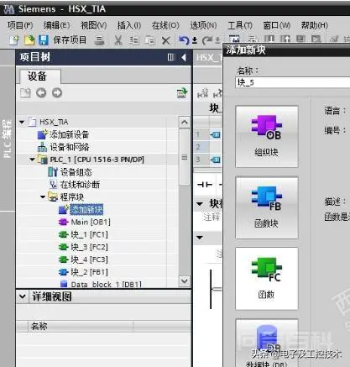Open the 视图(V) menu
The height and width of the screenshot is (367, 350).
93,25
